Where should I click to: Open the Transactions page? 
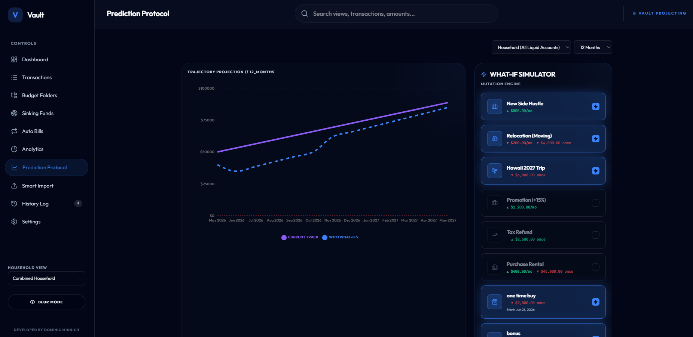pos(46,77)
